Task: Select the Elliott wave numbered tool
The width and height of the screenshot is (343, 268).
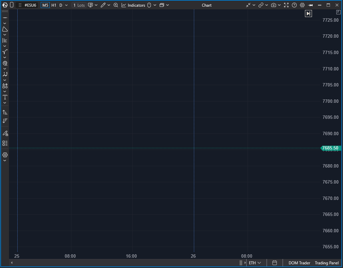Action: pos(5,74)
